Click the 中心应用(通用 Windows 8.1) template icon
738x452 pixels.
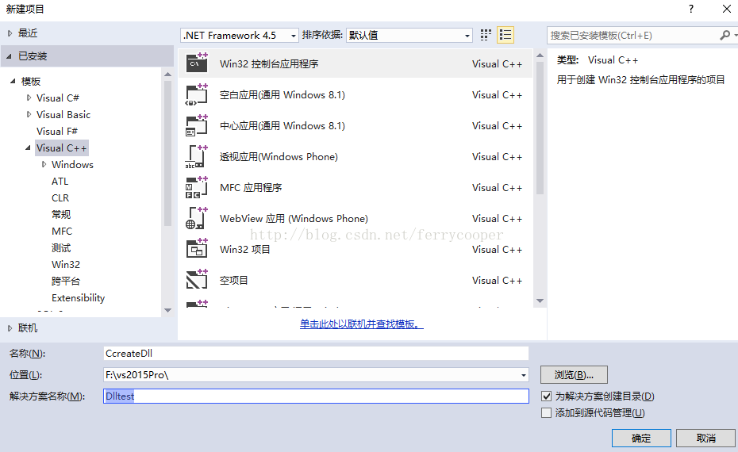click(197, 125)
